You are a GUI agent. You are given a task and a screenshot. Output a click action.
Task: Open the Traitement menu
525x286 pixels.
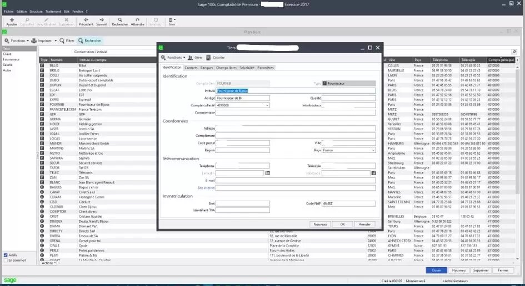tap(53, 11)
